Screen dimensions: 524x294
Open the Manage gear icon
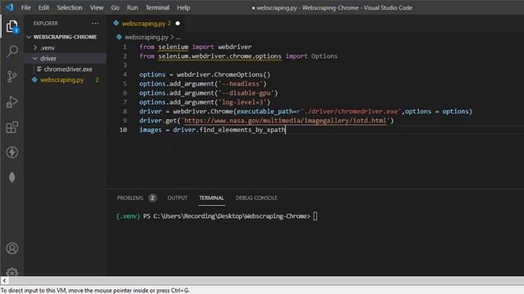click(x=12, y=272)
